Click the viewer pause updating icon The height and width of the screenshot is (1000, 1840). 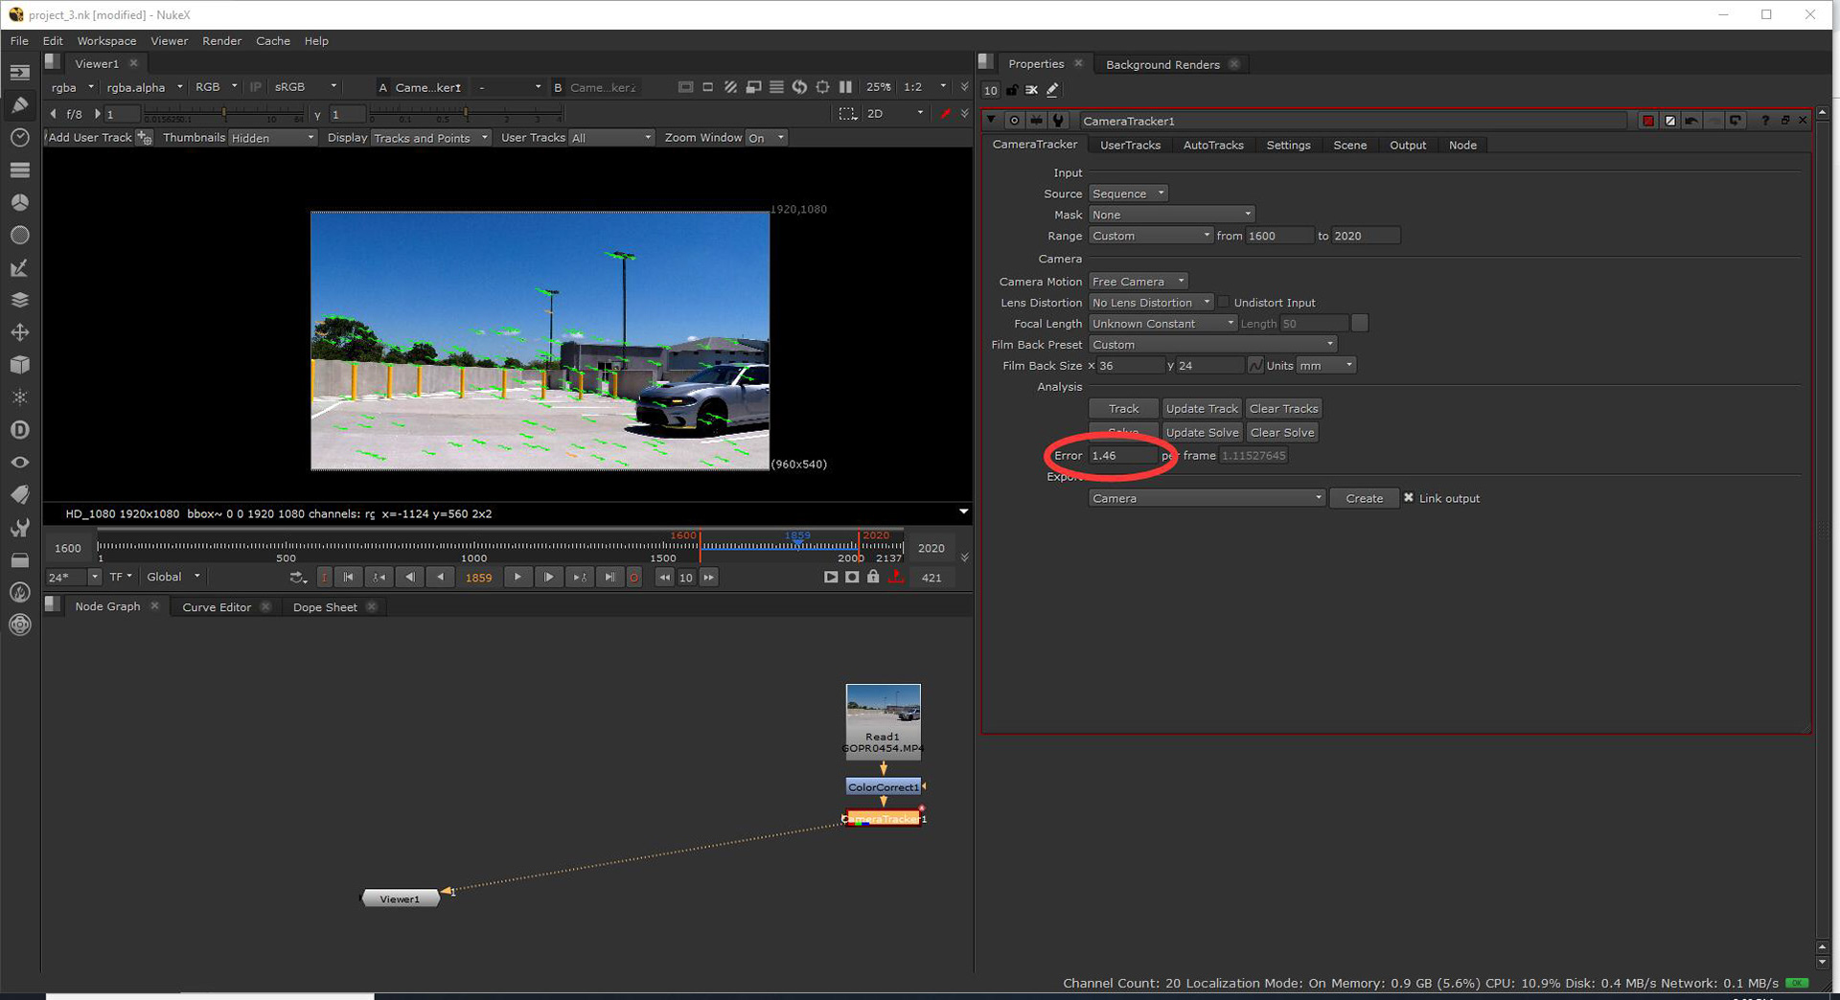click(845, 87)
